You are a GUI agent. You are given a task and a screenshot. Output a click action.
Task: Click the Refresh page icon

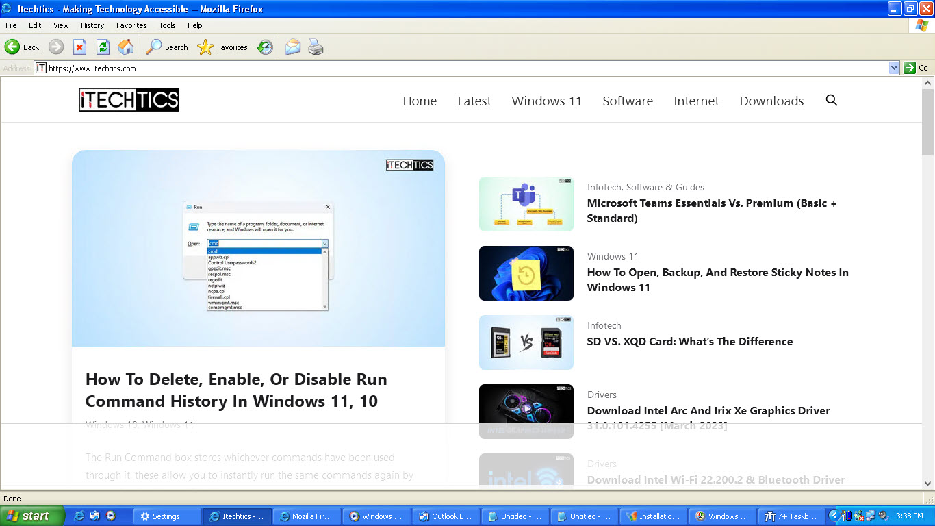click(x=103, y=47)
